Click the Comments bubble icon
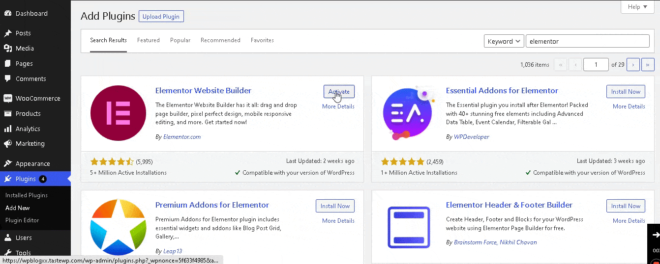This screenshot has width=660, height=264. pos(8,79)
